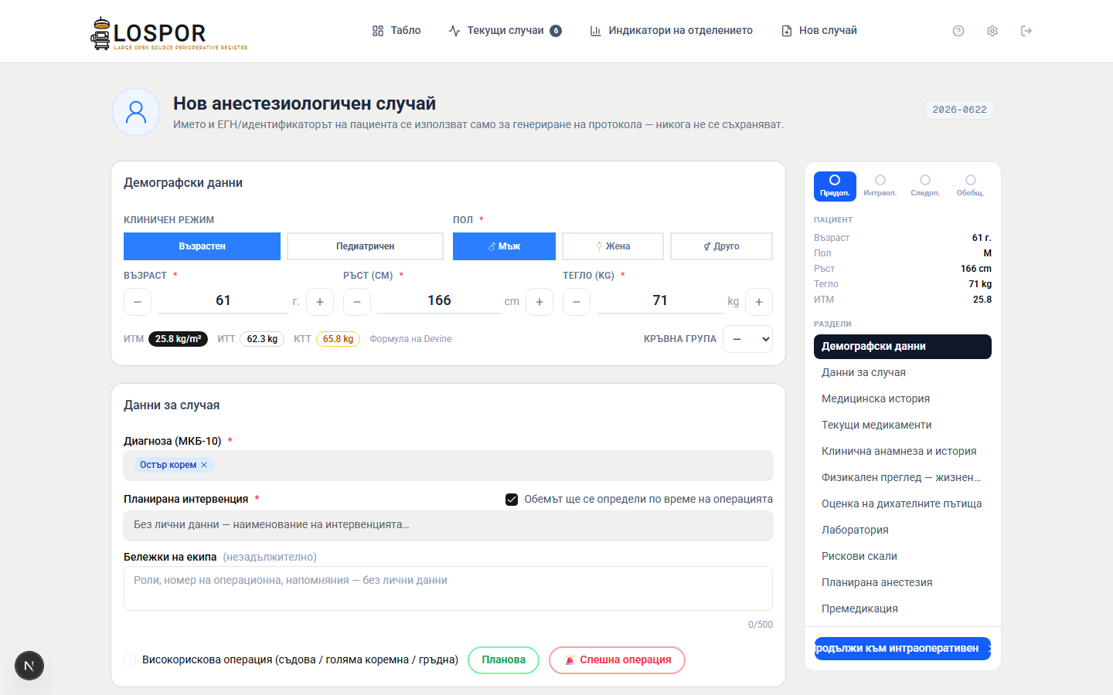Switch to the 'Интраоп.' step tab
This screenshot has height=695, width=1113.
click(880, 186)
